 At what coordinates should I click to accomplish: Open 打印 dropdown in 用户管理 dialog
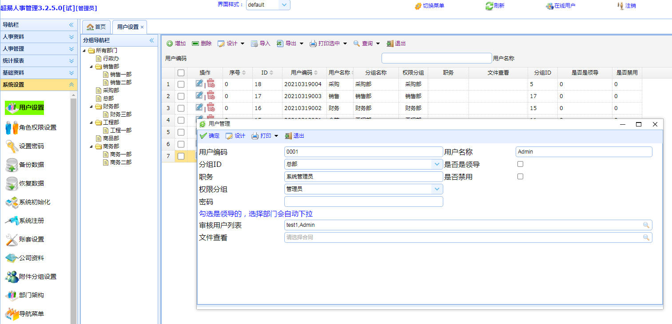(276, 136)
